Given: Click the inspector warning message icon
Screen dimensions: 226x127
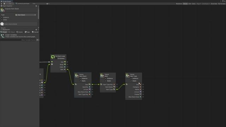Looking at the screenshot, I should pos(2,24).
